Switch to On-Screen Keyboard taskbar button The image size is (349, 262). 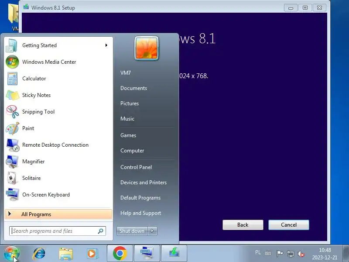[147, 254]
